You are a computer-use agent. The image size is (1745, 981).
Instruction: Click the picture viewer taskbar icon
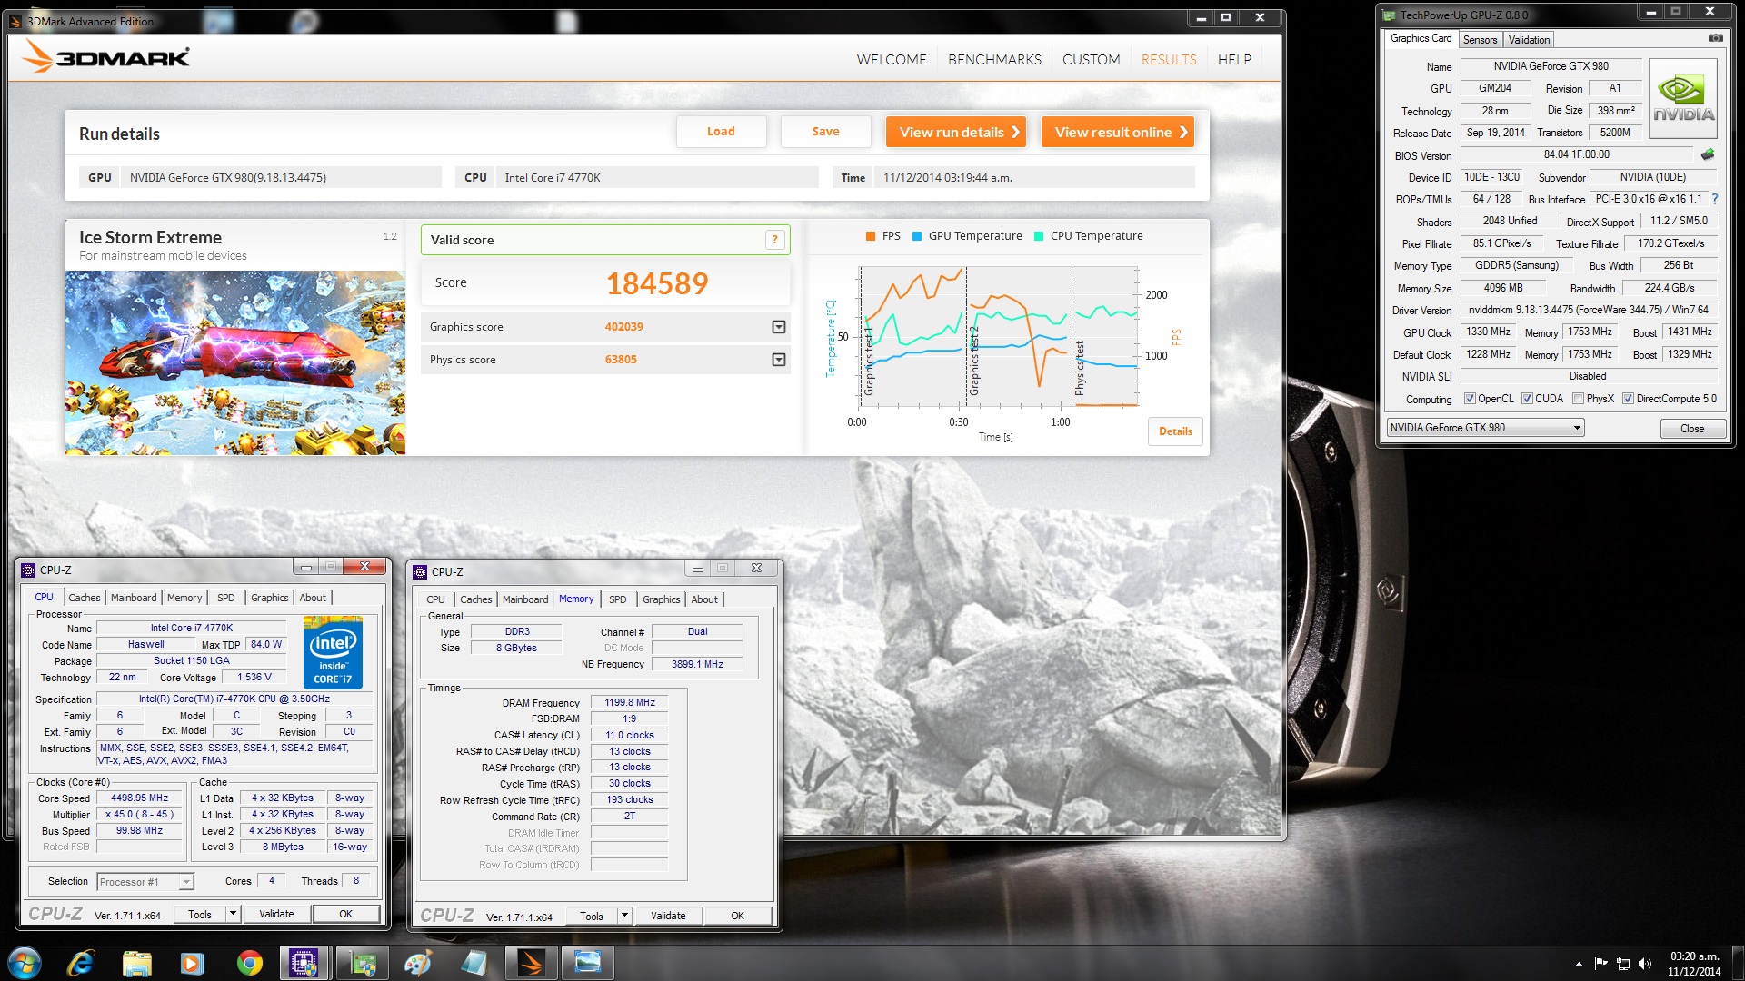tap(588, 963)
